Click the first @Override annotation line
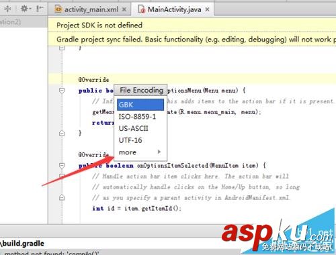The width and height of the screenshot is (336, 255). click(93, 80)
